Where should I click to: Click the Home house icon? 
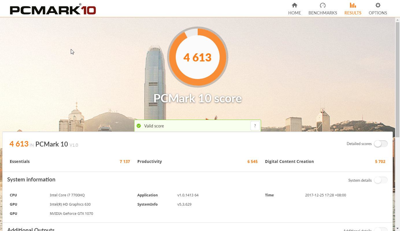(295, 5)
